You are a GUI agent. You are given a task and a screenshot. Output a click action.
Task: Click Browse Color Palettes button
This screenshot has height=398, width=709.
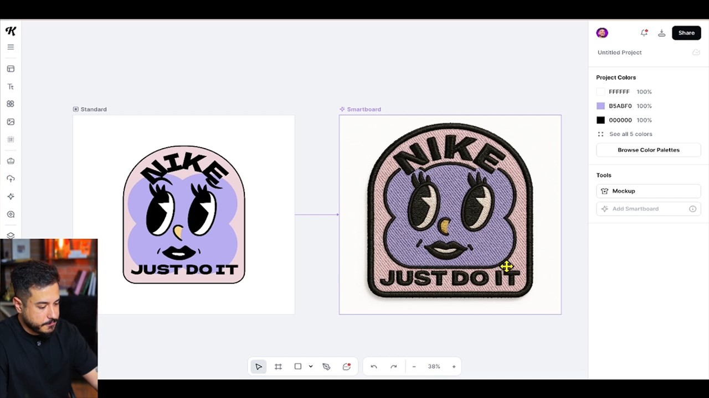coord(649,150)
